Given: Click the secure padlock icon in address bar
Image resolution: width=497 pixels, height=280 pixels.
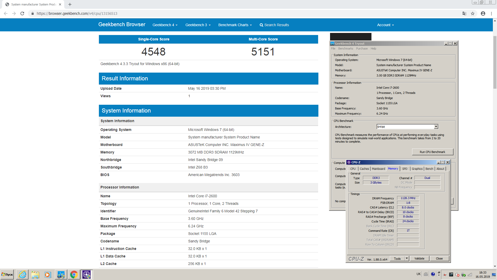Looking at the screenshot, I should (x=33, y=13).
